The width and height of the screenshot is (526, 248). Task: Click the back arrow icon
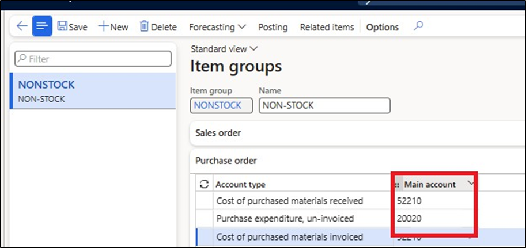point(22,26)
